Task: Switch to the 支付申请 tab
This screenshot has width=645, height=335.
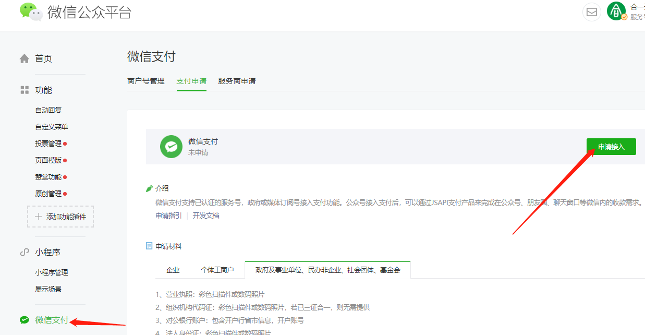Action: click(191, 81)
